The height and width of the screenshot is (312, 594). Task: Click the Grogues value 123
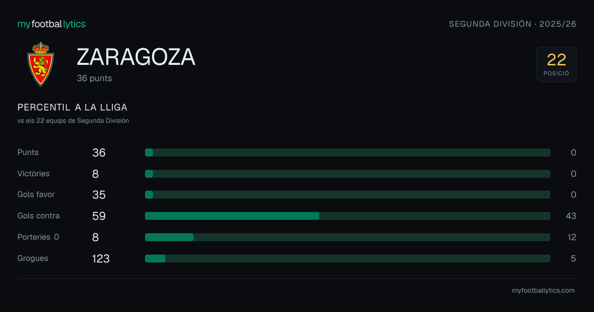pos(101,259)
